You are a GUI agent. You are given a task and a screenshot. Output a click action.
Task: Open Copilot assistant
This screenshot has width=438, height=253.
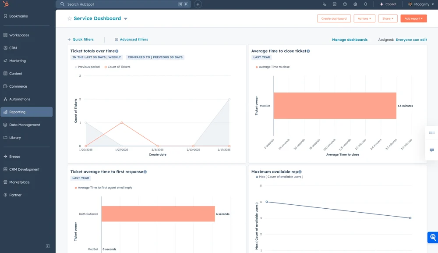[x=388, y=4]
